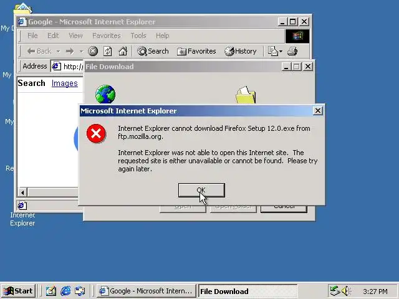Click Cancel in the File Download window
Screen dimensions: 399x299
click(x=284, y=209)
